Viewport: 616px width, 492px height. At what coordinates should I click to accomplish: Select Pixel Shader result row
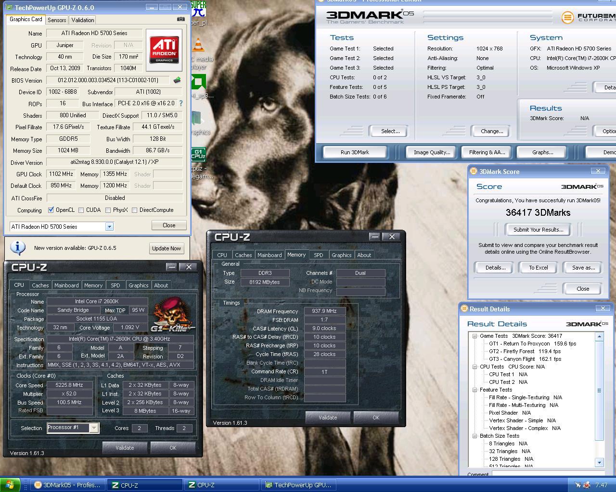coord(510,413)
